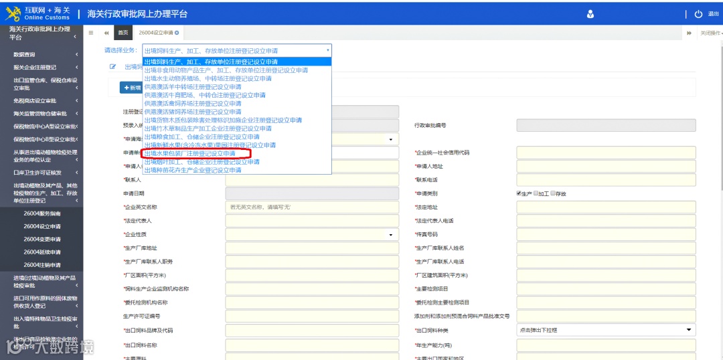Click the 生产厂库地址 input field
The width and height of the screenshot is (723, 360).
(312, 248)
